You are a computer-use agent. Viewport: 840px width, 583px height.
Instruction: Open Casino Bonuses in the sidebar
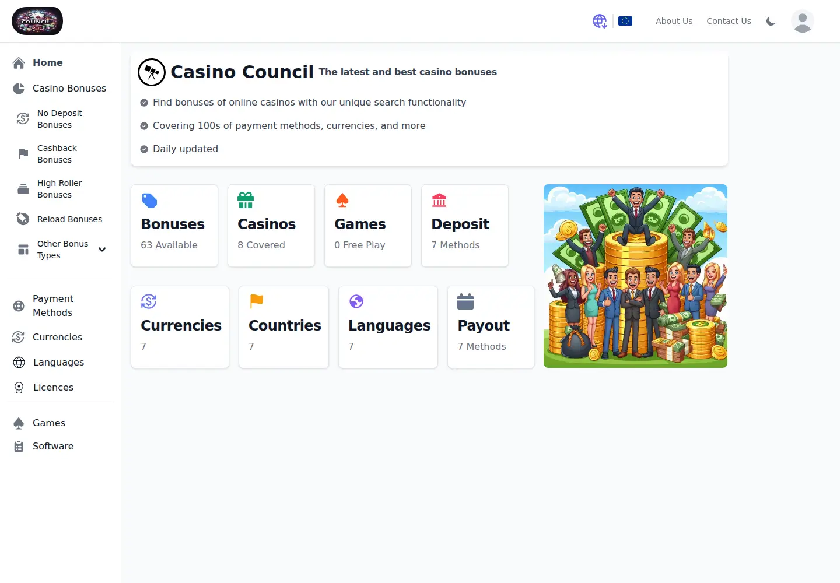[x=61, y=88]
